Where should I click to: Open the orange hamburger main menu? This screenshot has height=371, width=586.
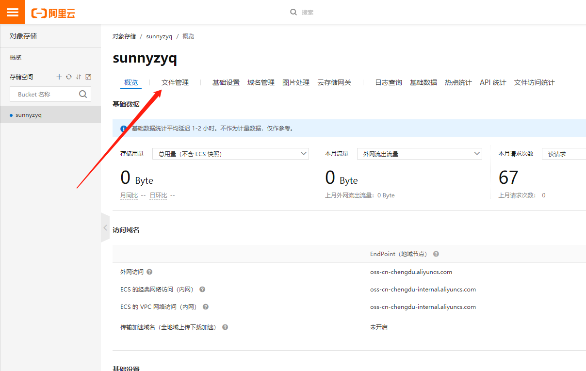13,12
